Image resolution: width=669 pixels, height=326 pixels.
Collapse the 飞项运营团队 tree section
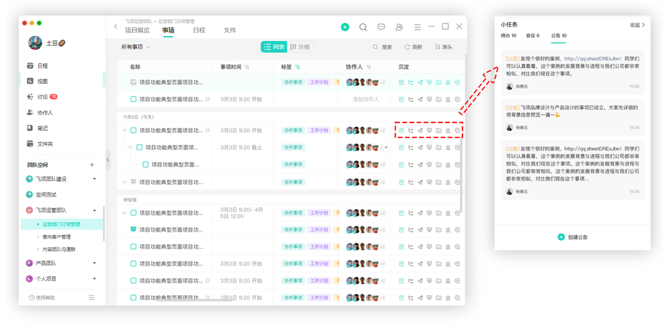[95, 210]
